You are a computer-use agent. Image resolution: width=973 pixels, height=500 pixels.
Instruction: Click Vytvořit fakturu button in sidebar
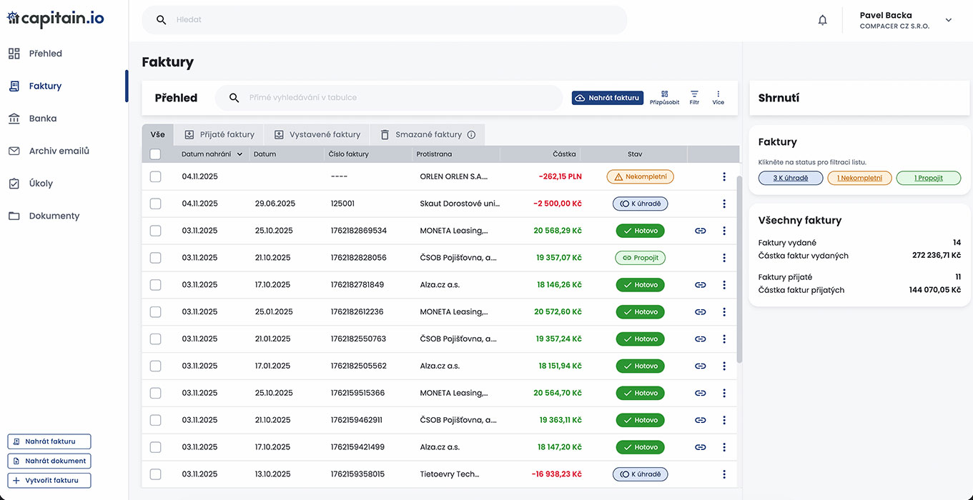(49, 480)
